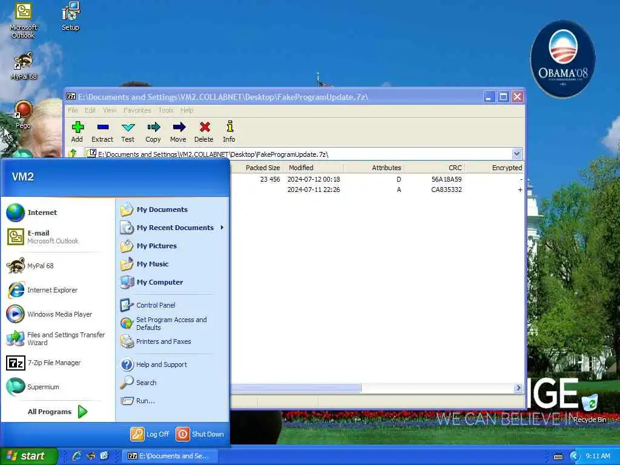
Task: Click the Add button in 7-Zip toolbar
Action: (77, 131)
